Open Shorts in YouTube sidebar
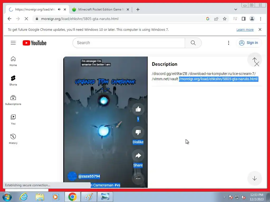The height and width of the screenshot is (202, 270). point(13,81)
